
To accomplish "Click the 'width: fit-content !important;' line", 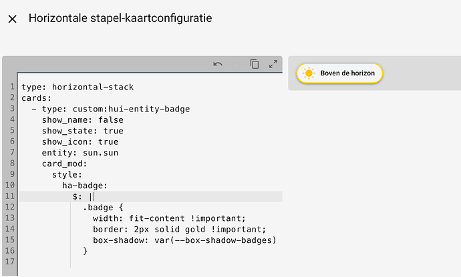I will 169,218.
